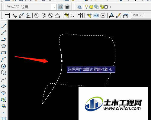The height and width of the screenshot is (120, 151).
Task: Select the Arc tool
Action: coord(4,59)
